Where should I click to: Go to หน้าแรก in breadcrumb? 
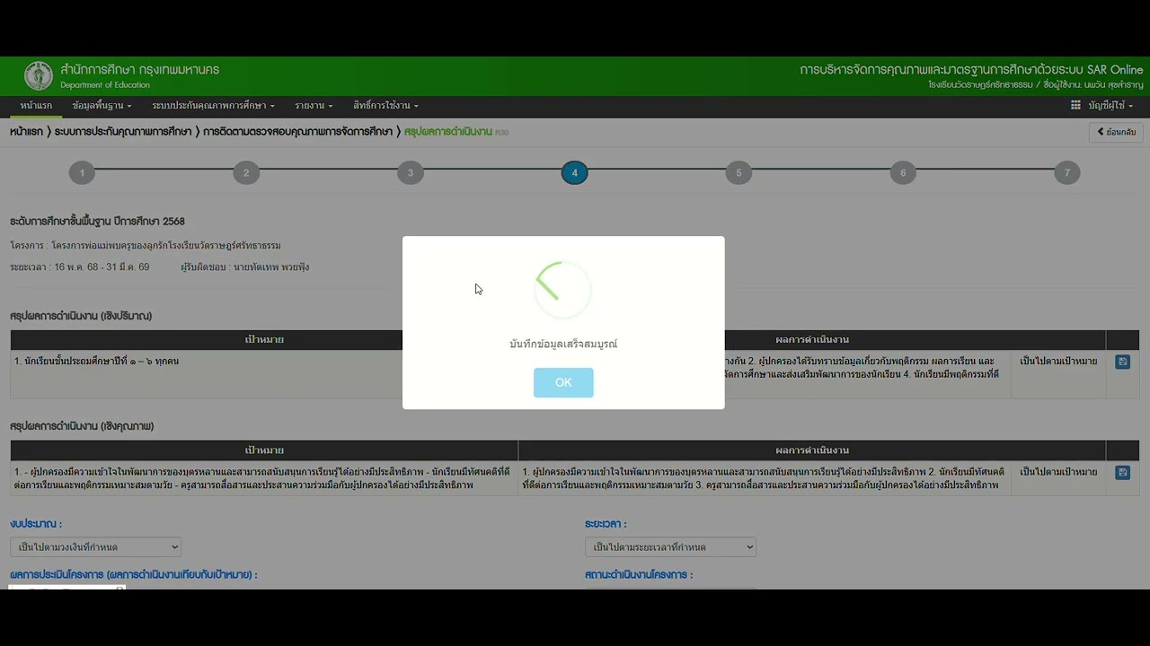[x=26, y=132]
